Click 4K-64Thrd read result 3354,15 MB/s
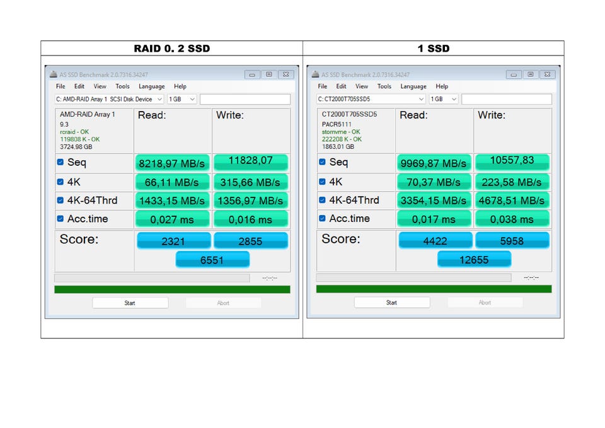Screen dimensions: 605x428 tap(434, 200)
